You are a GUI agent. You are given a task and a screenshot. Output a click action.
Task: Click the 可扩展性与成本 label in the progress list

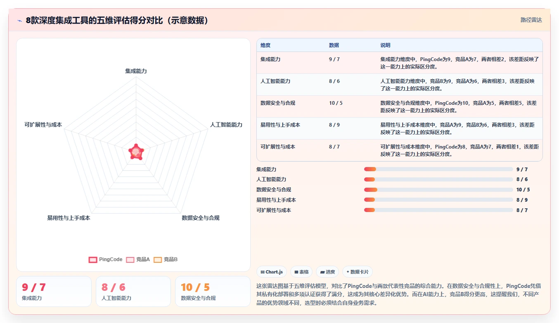(274, 210)
